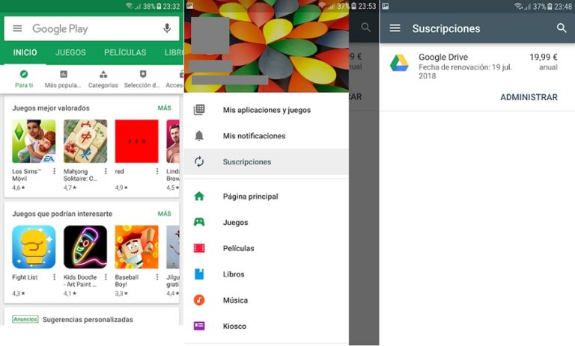Open hamburger menu on Suscripciones screen

[395, 28]
